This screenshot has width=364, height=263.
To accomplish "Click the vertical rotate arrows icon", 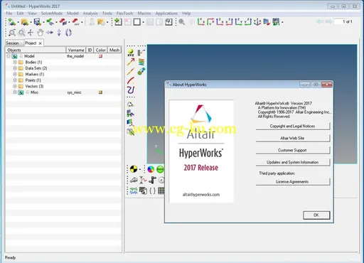I will click(59, 33).
